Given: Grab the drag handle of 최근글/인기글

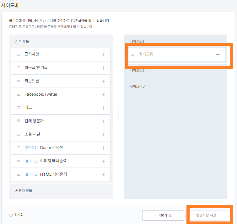Looking at the screenshot, I should [x=18, y=67].
